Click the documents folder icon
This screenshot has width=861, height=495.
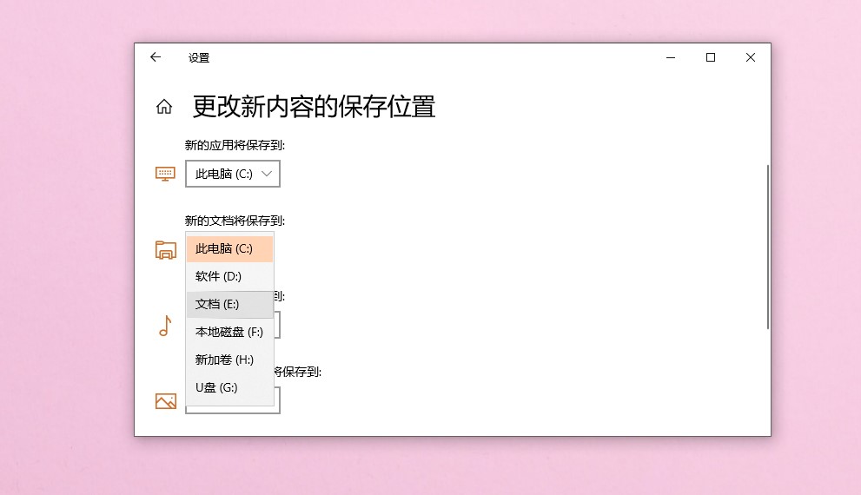(x=165, y=250)
